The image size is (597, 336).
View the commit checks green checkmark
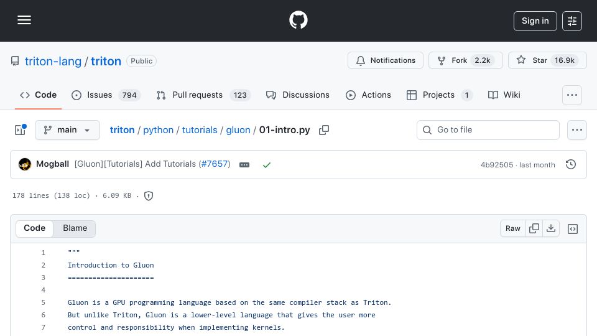point(267,165)
